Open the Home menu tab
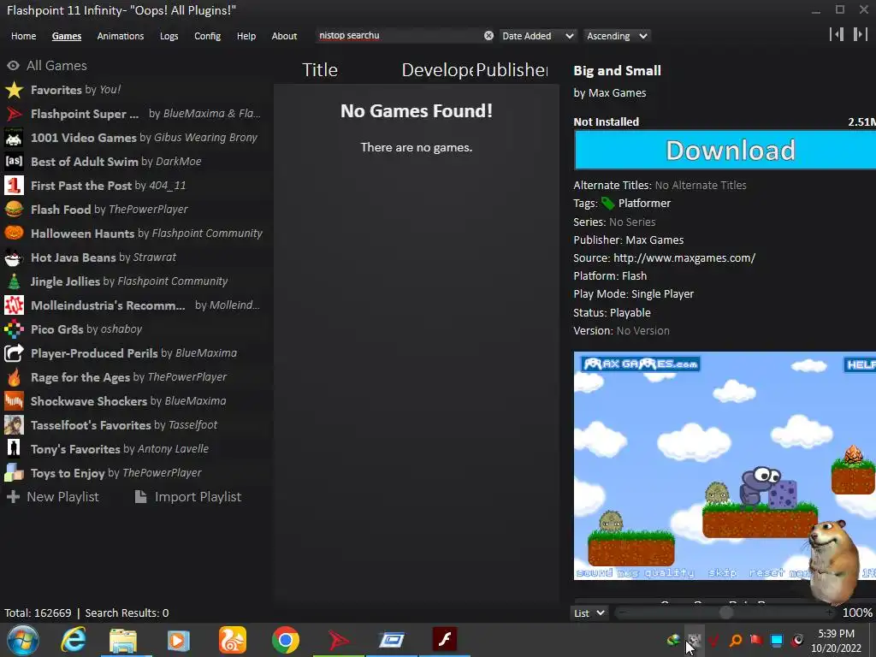 click(x=23, y=36)
